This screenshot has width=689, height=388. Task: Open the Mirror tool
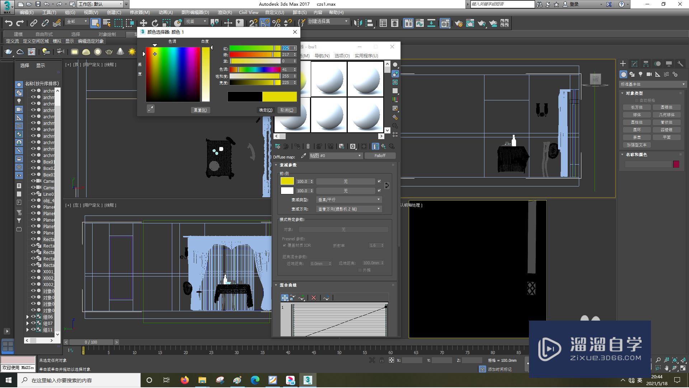pos(358,23)
